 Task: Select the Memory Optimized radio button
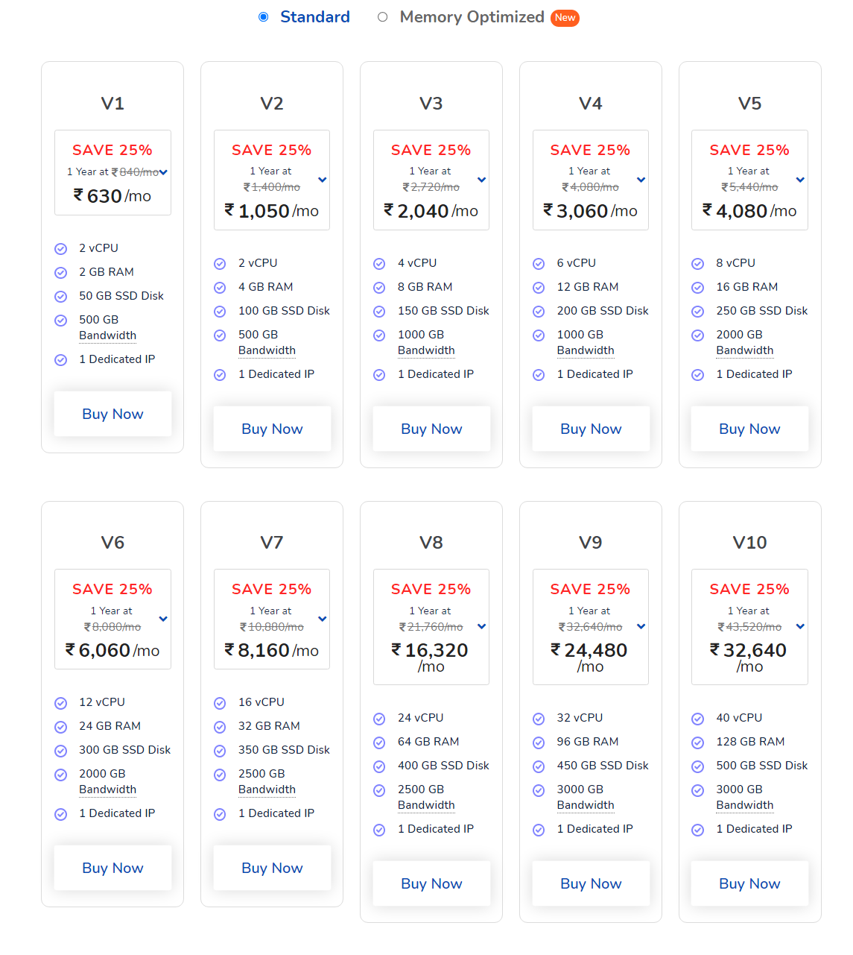pos(383,17)
